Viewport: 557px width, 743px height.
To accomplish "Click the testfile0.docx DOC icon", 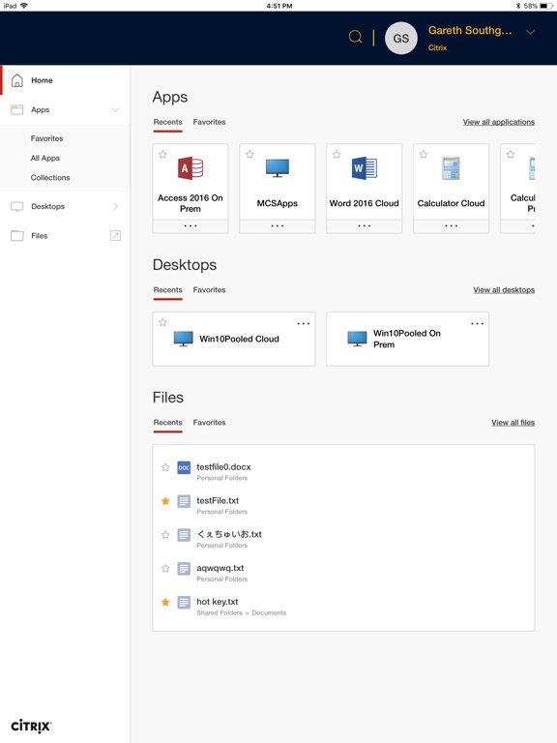I will coord(184,467).
